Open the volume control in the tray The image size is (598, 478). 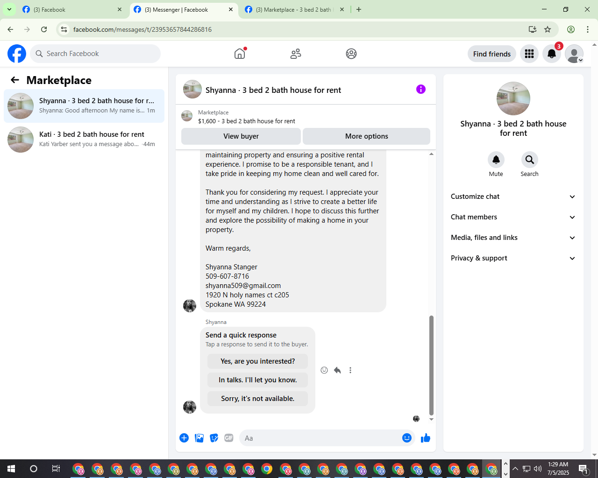pos(538,469)
